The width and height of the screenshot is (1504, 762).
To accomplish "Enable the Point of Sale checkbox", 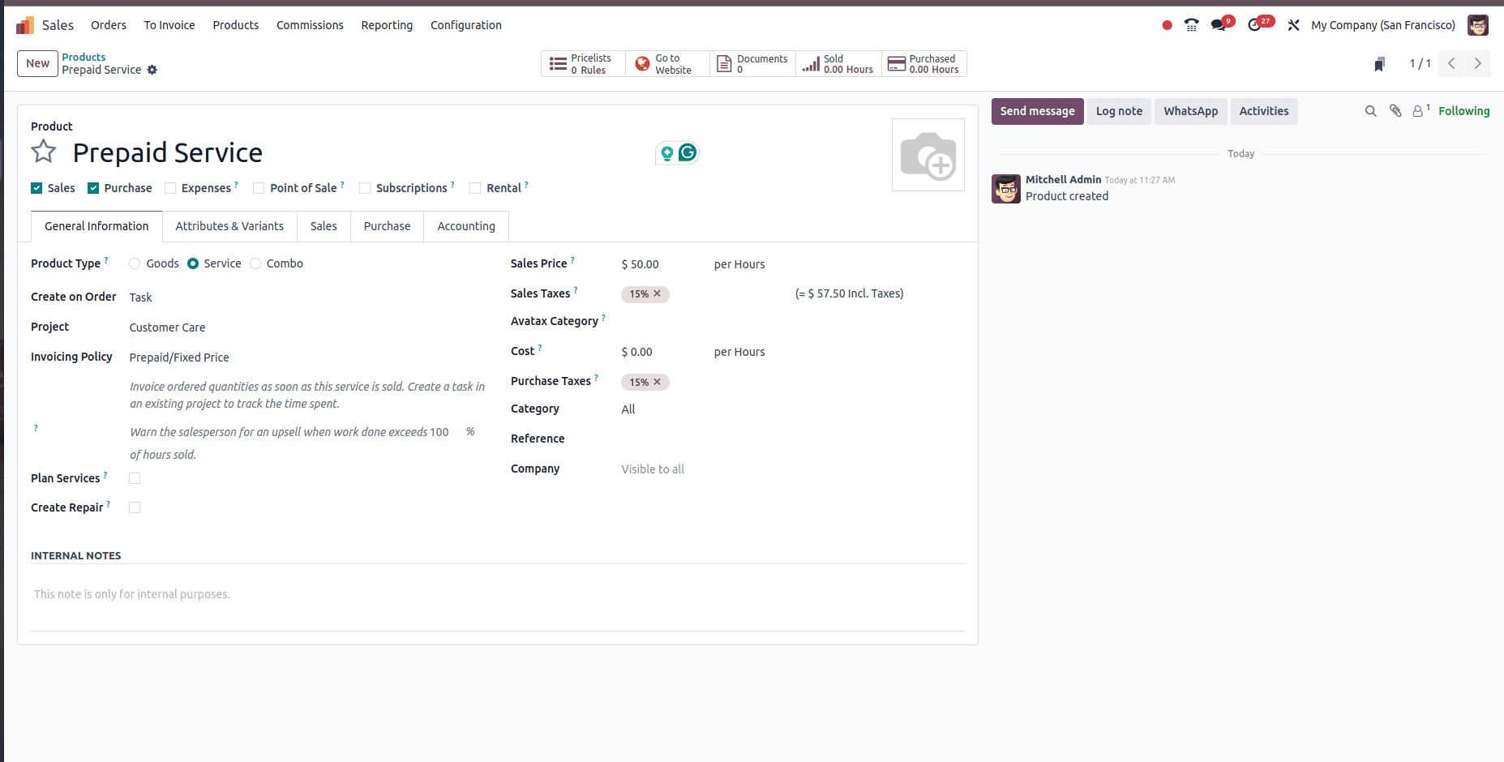I will tap(258, 187).
